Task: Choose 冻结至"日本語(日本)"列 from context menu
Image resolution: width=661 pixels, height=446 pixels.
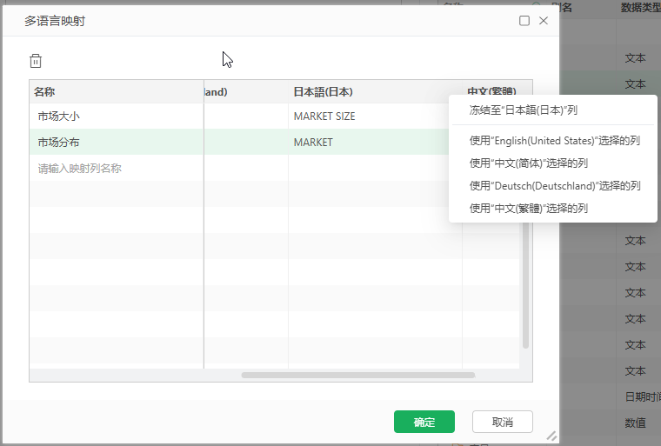Action: coord(523,110)
